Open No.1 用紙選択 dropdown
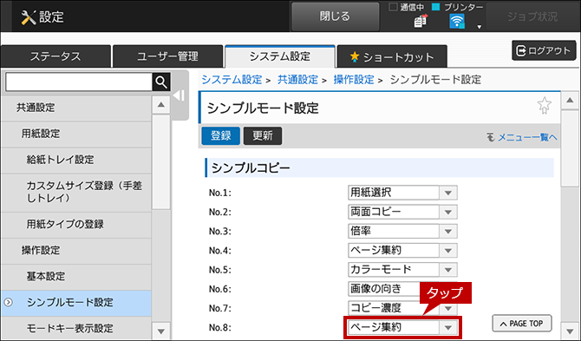The height and width of the screenshot is (341, 581). pos(402,193)
